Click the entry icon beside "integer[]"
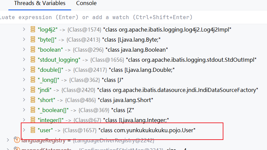The height and width of the screenshot is (150, 267). click(33, 120)
